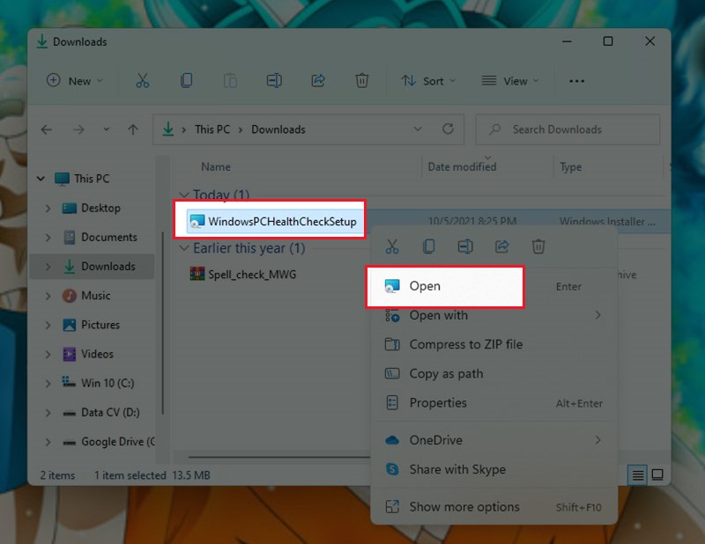705x544 pixels.
Task: Select Copy as path
Action: click(493, 374)
